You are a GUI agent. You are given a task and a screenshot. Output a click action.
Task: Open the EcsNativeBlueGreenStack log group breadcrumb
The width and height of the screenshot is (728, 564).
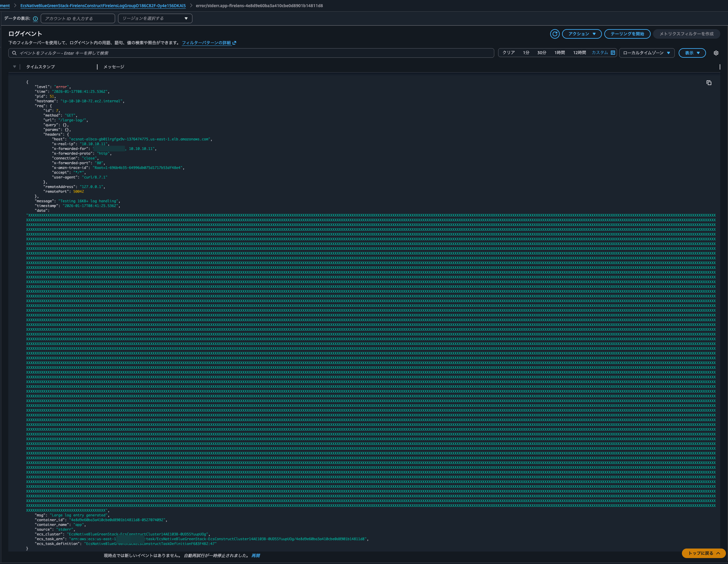coord(103,6)
